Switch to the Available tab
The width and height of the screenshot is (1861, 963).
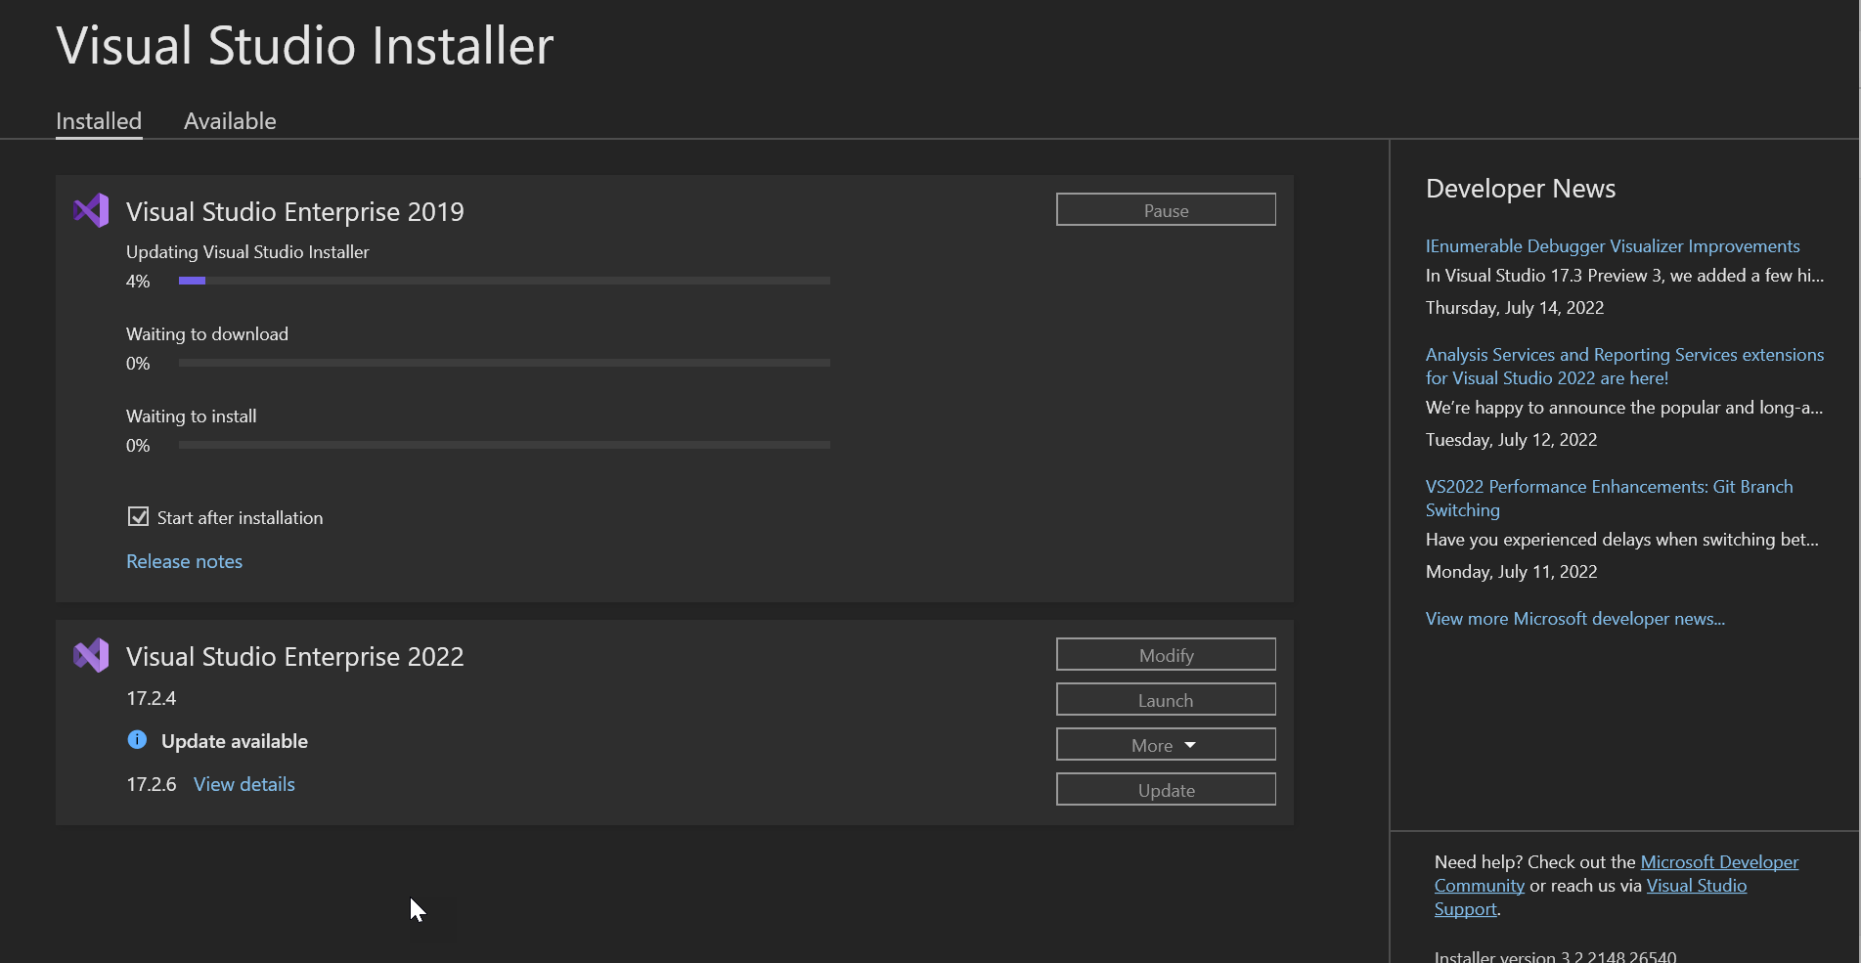230,121
